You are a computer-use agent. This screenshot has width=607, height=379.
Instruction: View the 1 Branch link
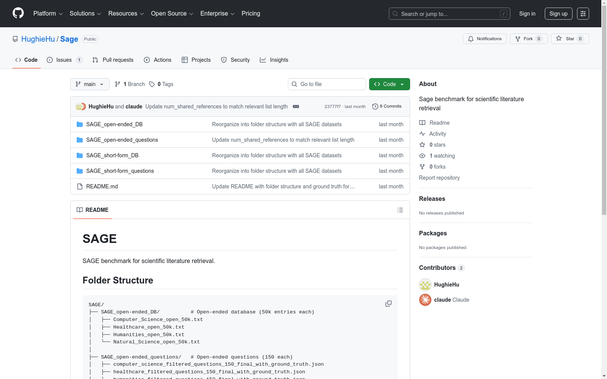click(x=130, y=84)
